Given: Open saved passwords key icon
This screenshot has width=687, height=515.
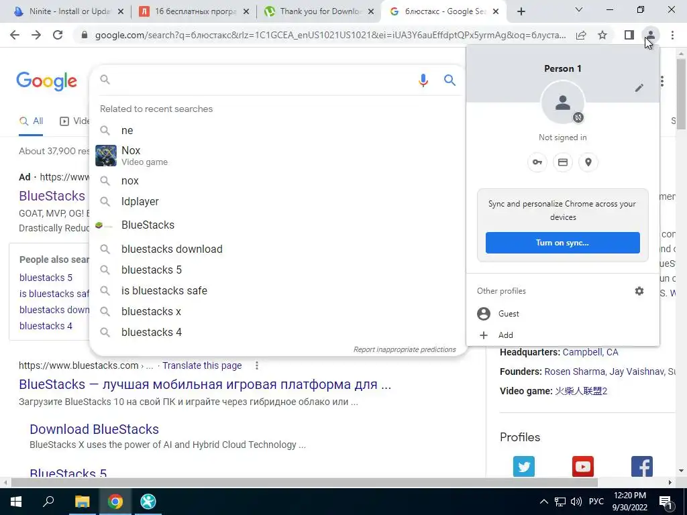Looking at the screenshot, I should coord(537,162).
